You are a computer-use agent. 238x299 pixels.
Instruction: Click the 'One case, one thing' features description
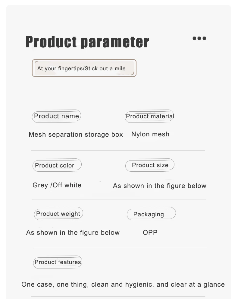(123, 285)
